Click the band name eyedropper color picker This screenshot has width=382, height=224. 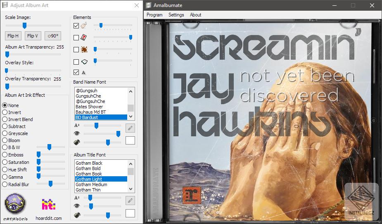[x=130, y=128]
